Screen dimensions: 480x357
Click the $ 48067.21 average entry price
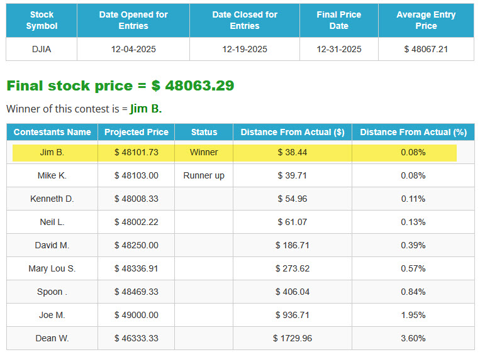pos(426,49)
